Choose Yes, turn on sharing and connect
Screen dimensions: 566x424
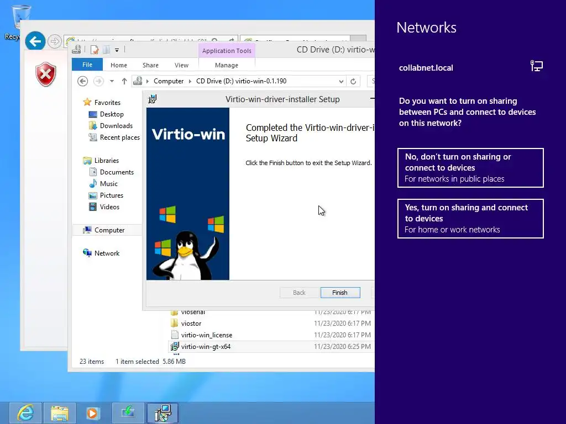[470, 219]
